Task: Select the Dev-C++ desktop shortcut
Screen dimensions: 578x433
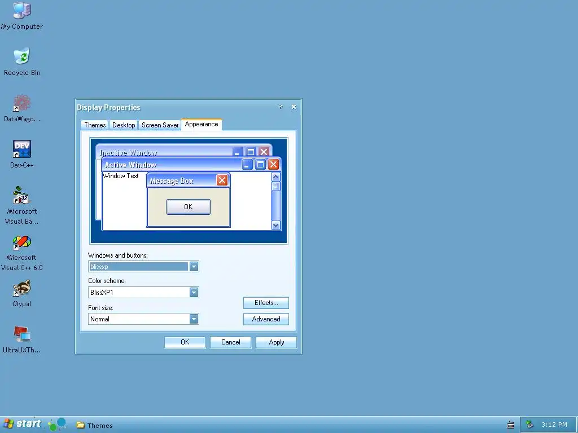Action: click(22, 154)
